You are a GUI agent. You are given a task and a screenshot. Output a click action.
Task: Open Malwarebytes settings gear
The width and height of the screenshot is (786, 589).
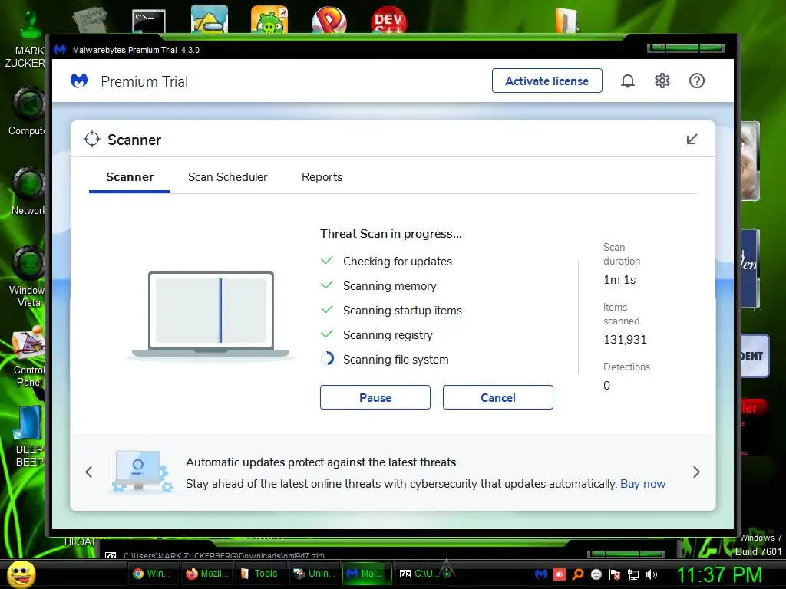click(x=662, y=81)
